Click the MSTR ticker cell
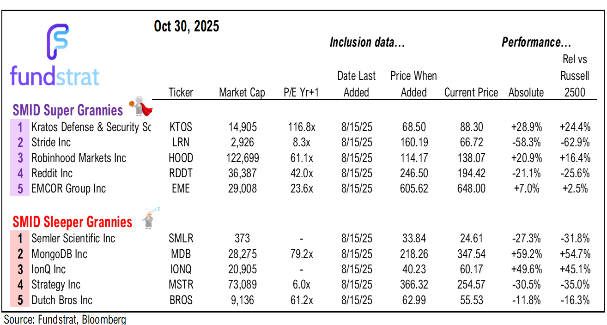The height and width of the screenshot is (325, 607). tap(181, 285)
